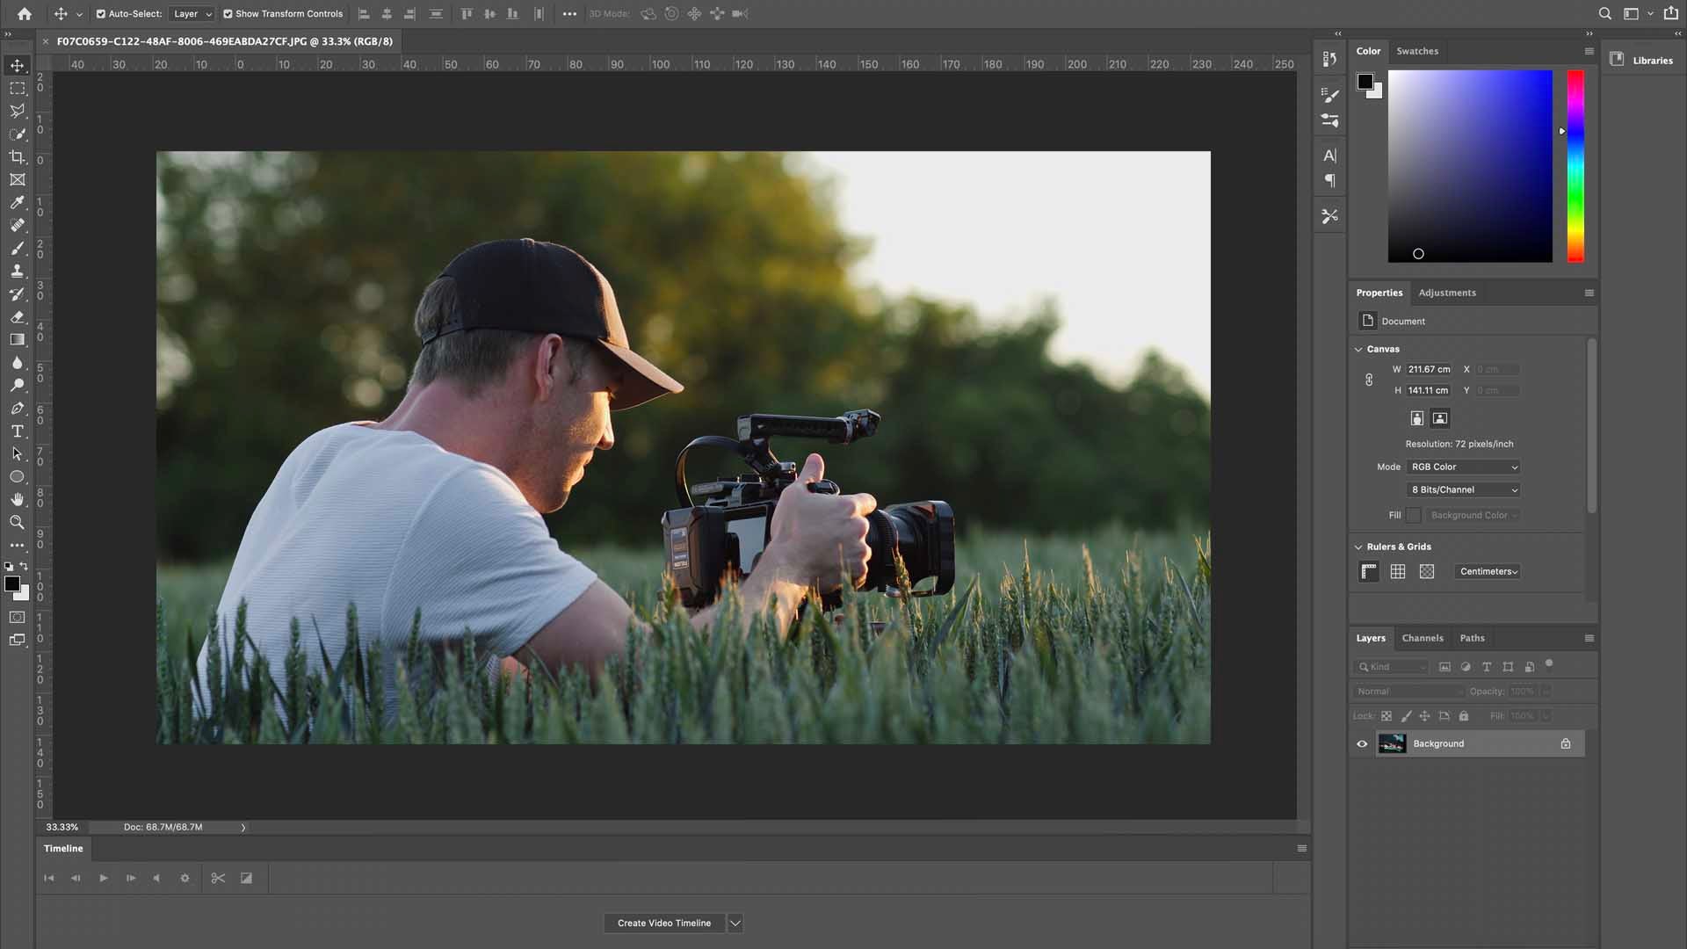Activate the Zoom tool
The width and height of the screenshot is (1687, 949).
18,523
